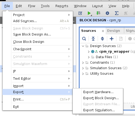Click the green Run play toolbar icon

pyautogui.click(x=89, y=13)
